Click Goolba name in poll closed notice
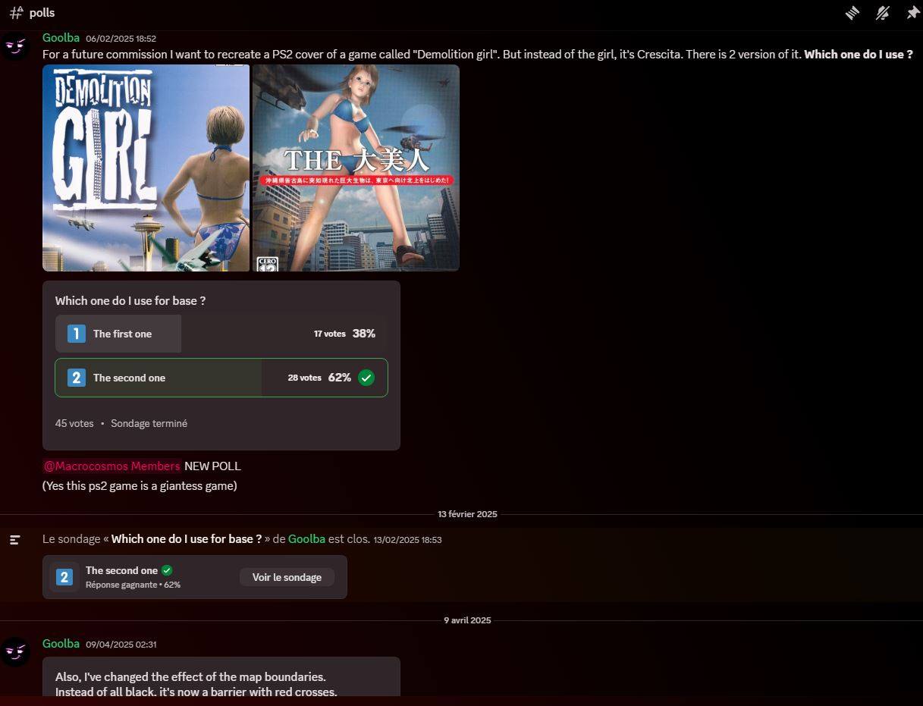923x706 pixels. [x=306, y=539]
